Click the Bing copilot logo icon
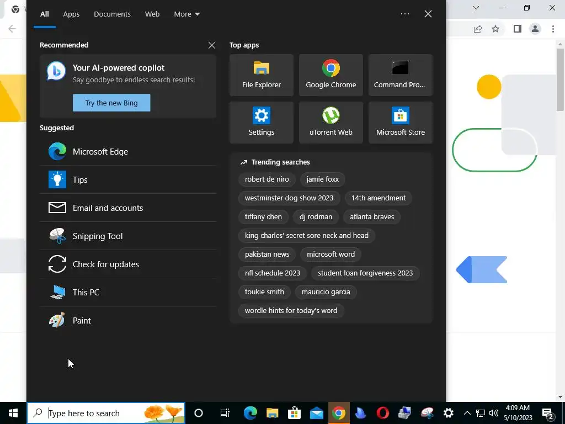 56,71
